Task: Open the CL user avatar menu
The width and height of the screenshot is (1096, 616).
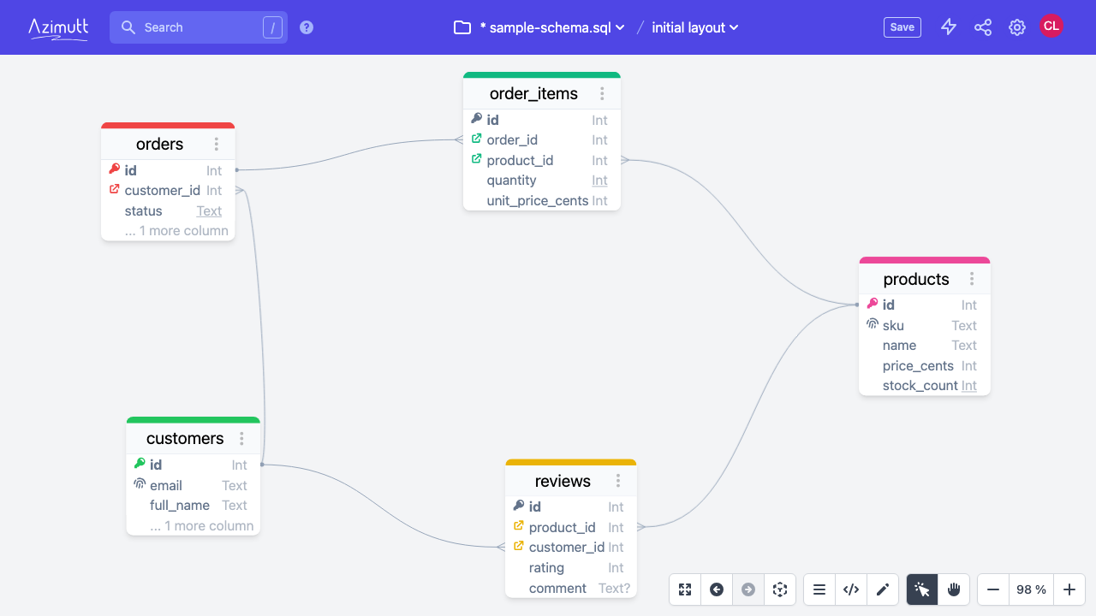Action: 1051,27
